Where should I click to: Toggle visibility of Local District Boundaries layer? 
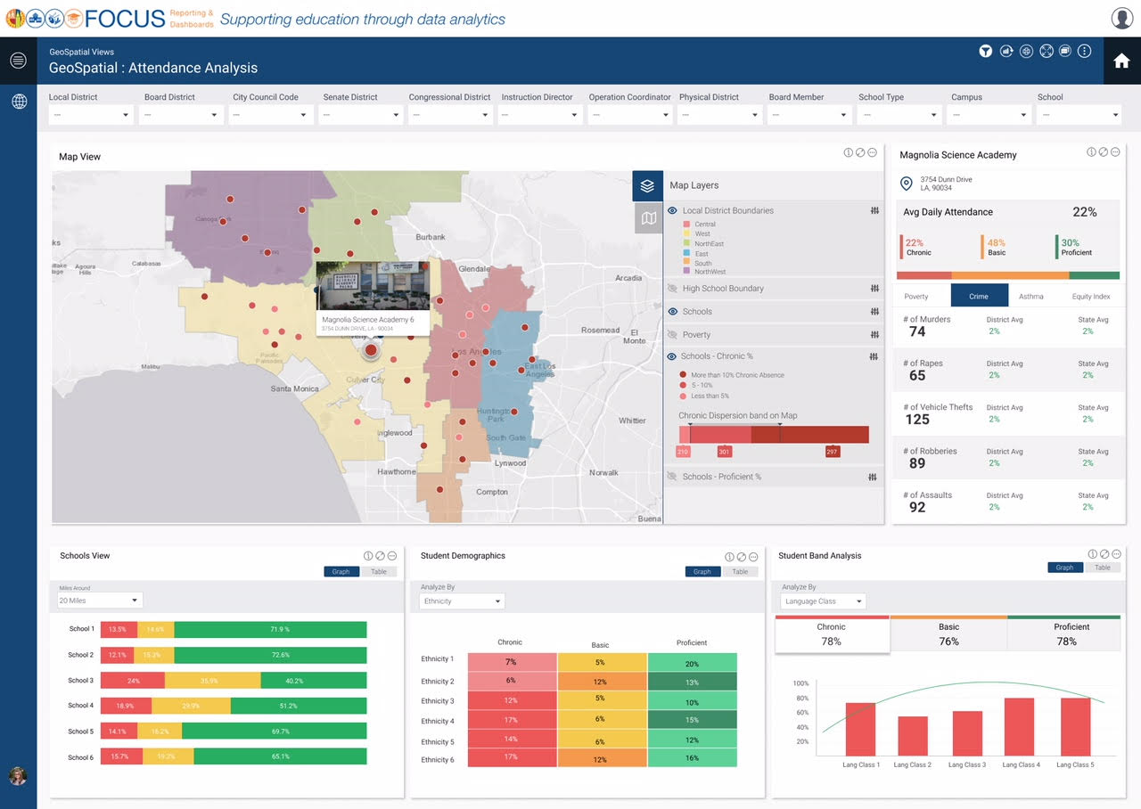(x=673, y=210)
